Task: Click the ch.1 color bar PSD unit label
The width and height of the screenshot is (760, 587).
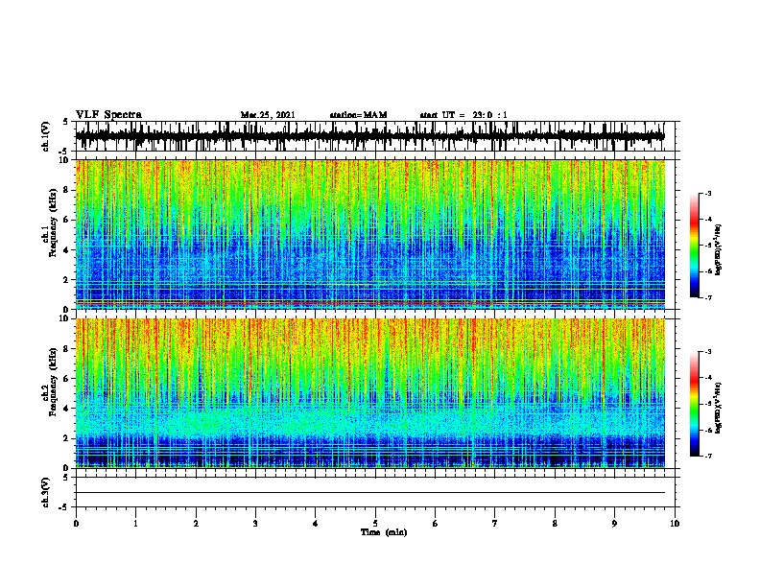Action: [718, 250]
